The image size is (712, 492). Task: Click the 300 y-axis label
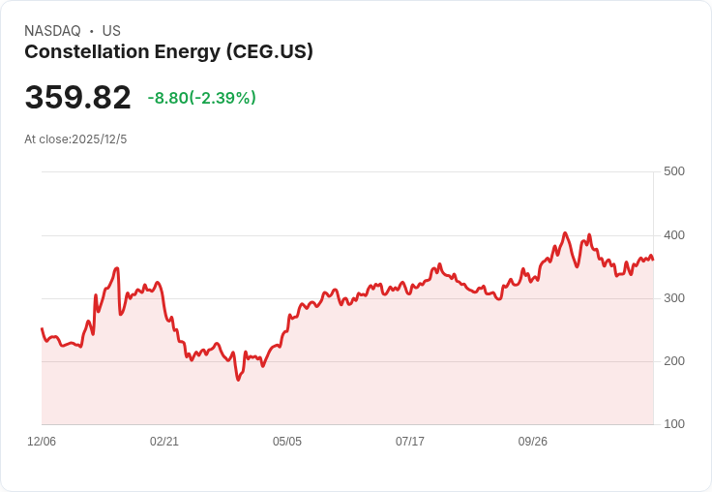point(673,298)
